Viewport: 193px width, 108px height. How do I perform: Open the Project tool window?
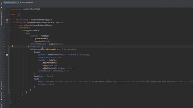1,5
